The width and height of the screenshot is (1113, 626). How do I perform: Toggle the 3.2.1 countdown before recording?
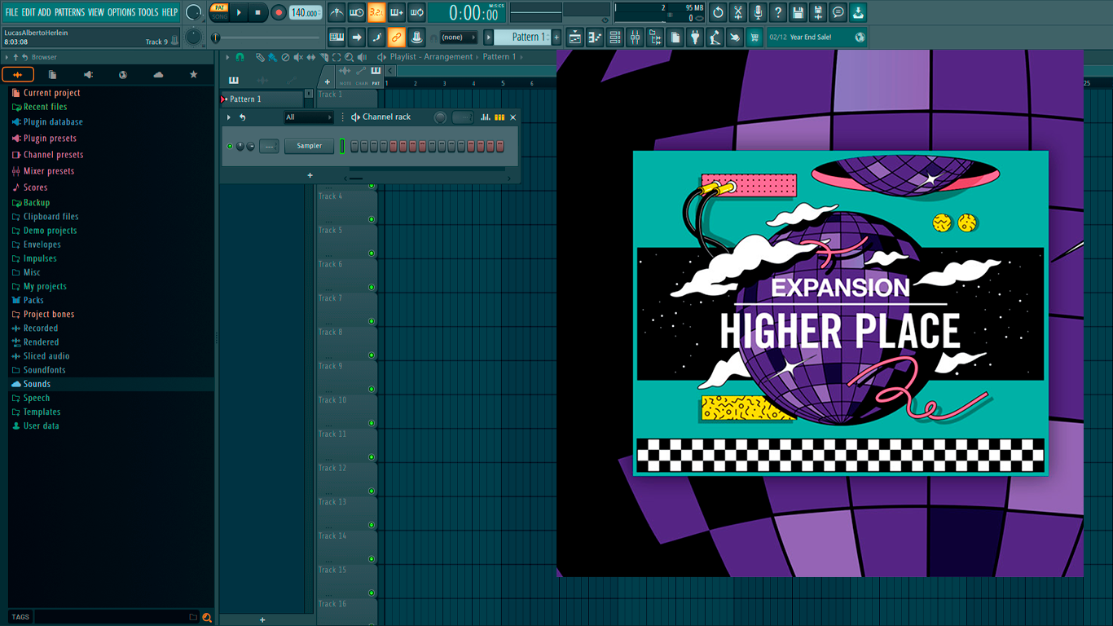(376, 12)
